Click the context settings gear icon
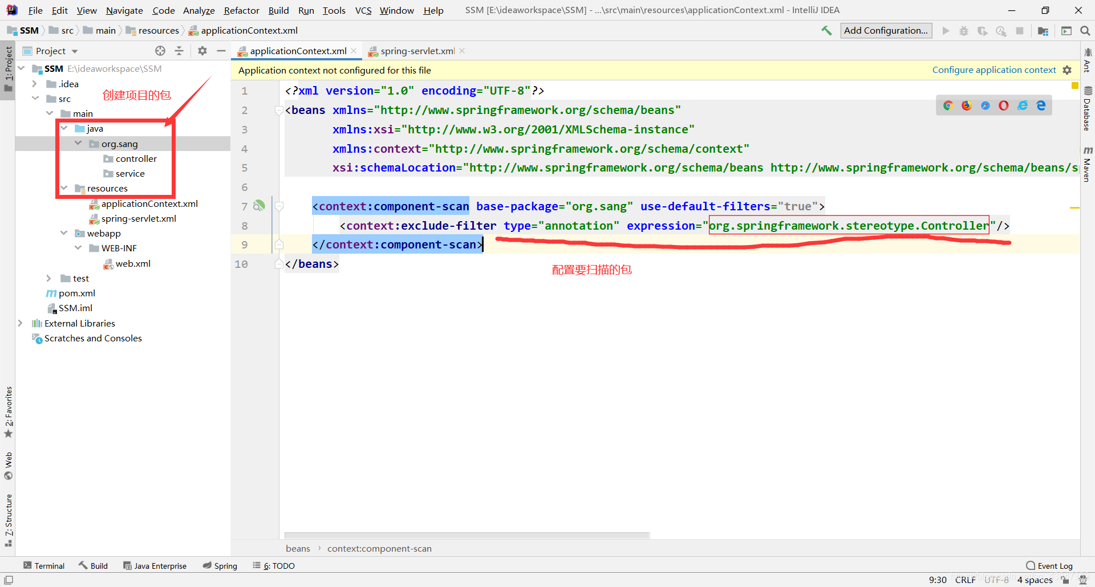This screenshot has height=587, width=1095. [x=1067, y=70]
